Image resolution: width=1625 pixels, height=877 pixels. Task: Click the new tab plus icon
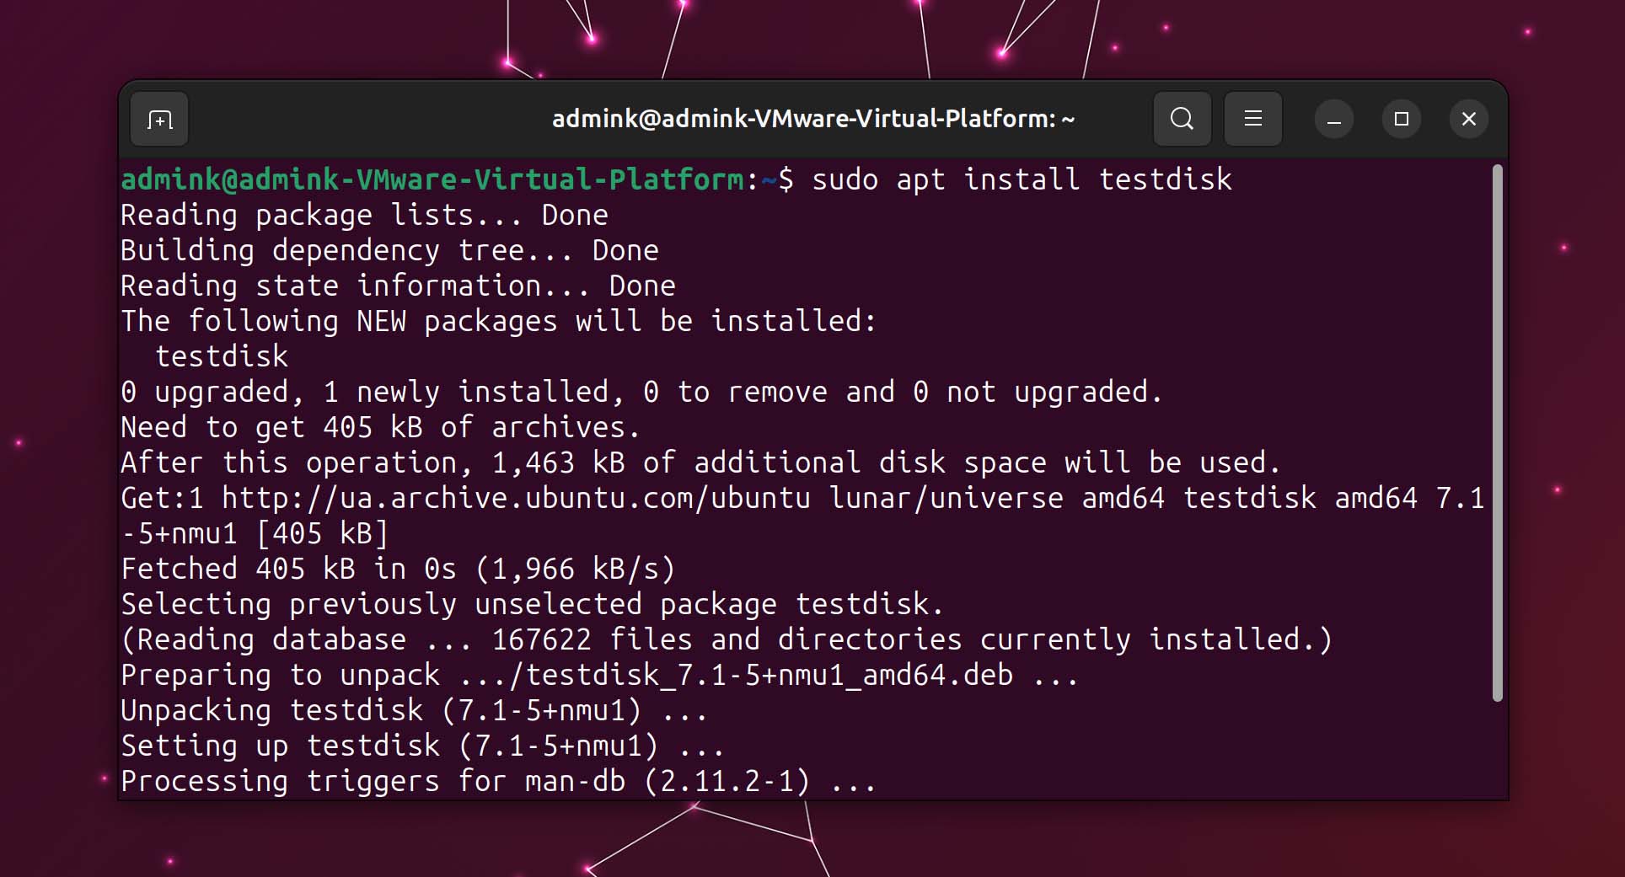pyautogui.click(x=158, y=119)
